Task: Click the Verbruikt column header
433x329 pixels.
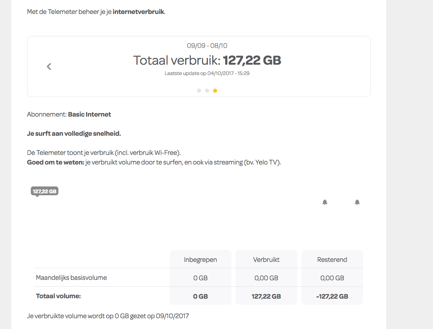Action: pyautogui.click(x=266, y=260)
